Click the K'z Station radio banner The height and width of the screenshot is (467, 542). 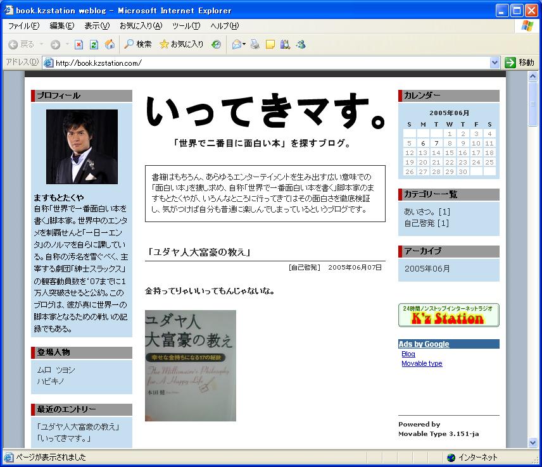pos(449,315)
